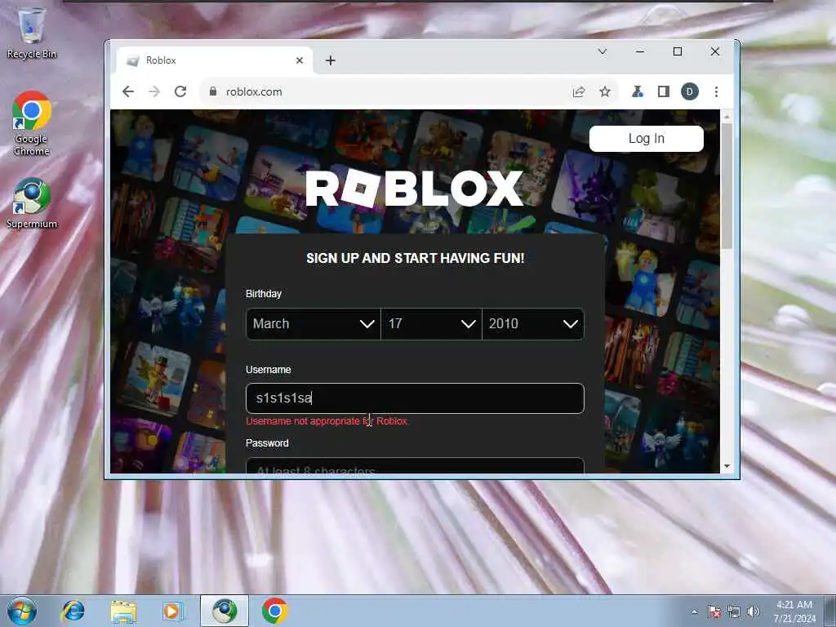Viewport: 836px width, 627px height.
Task: Open Windows Explorer folder on taskbar
Action: tap(123, 611)
